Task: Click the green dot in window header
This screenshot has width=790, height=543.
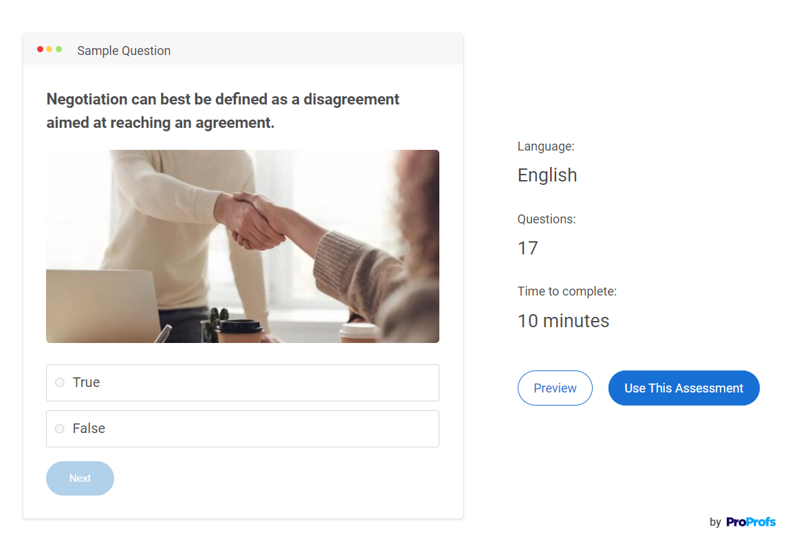Action: [x=59, y=49]
